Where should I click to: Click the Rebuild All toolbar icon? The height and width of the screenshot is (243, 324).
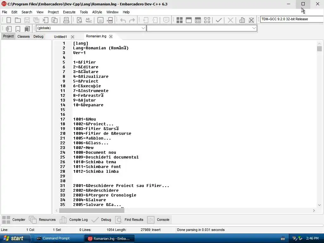pos(207,20)
